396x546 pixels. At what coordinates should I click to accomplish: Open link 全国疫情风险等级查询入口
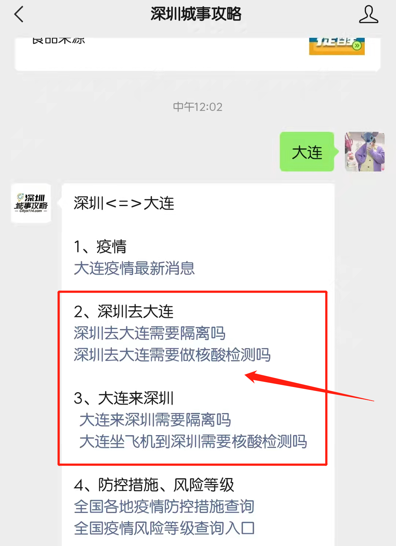click(164, 528)
